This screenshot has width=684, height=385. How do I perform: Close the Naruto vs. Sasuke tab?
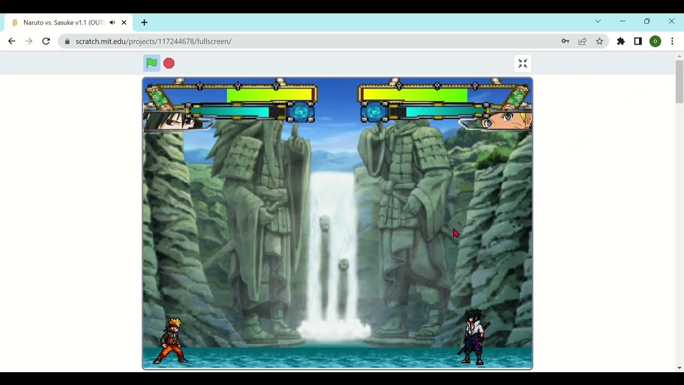(x=124, y=22)
